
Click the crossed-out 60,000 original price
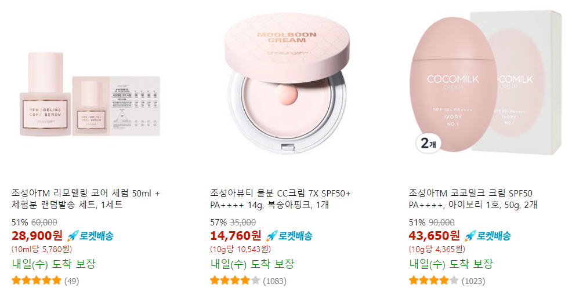coord(44,223)
